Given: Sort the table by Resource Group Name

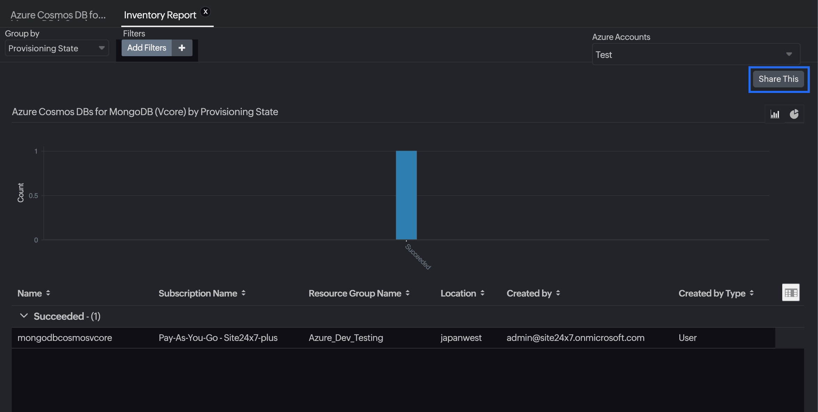Looking at the screenshot, I should pos(407,293).
